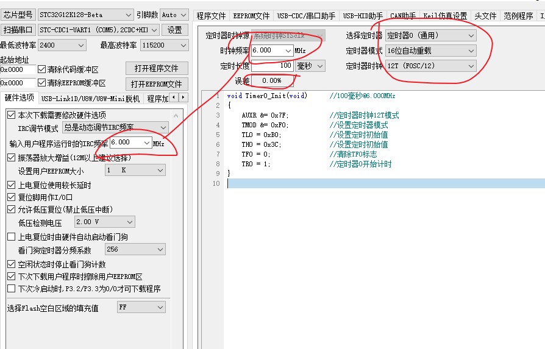This screenshot has width=545, height=349.
Task: Open the 定时器模式 16位自动重载 dropdown
Action: click(430, 51)
